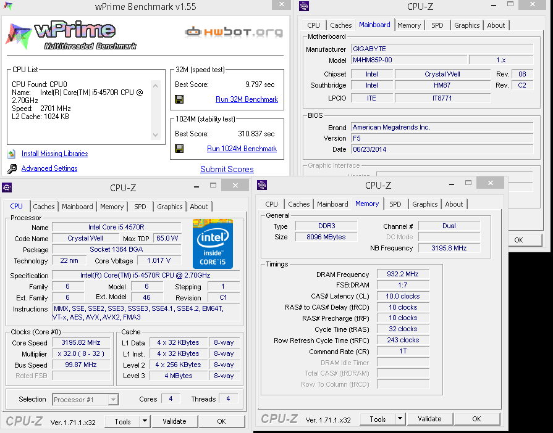Click the Core Speed value 3195.82 MHz
The image size is (553, 433).
[x=81, y=342]
